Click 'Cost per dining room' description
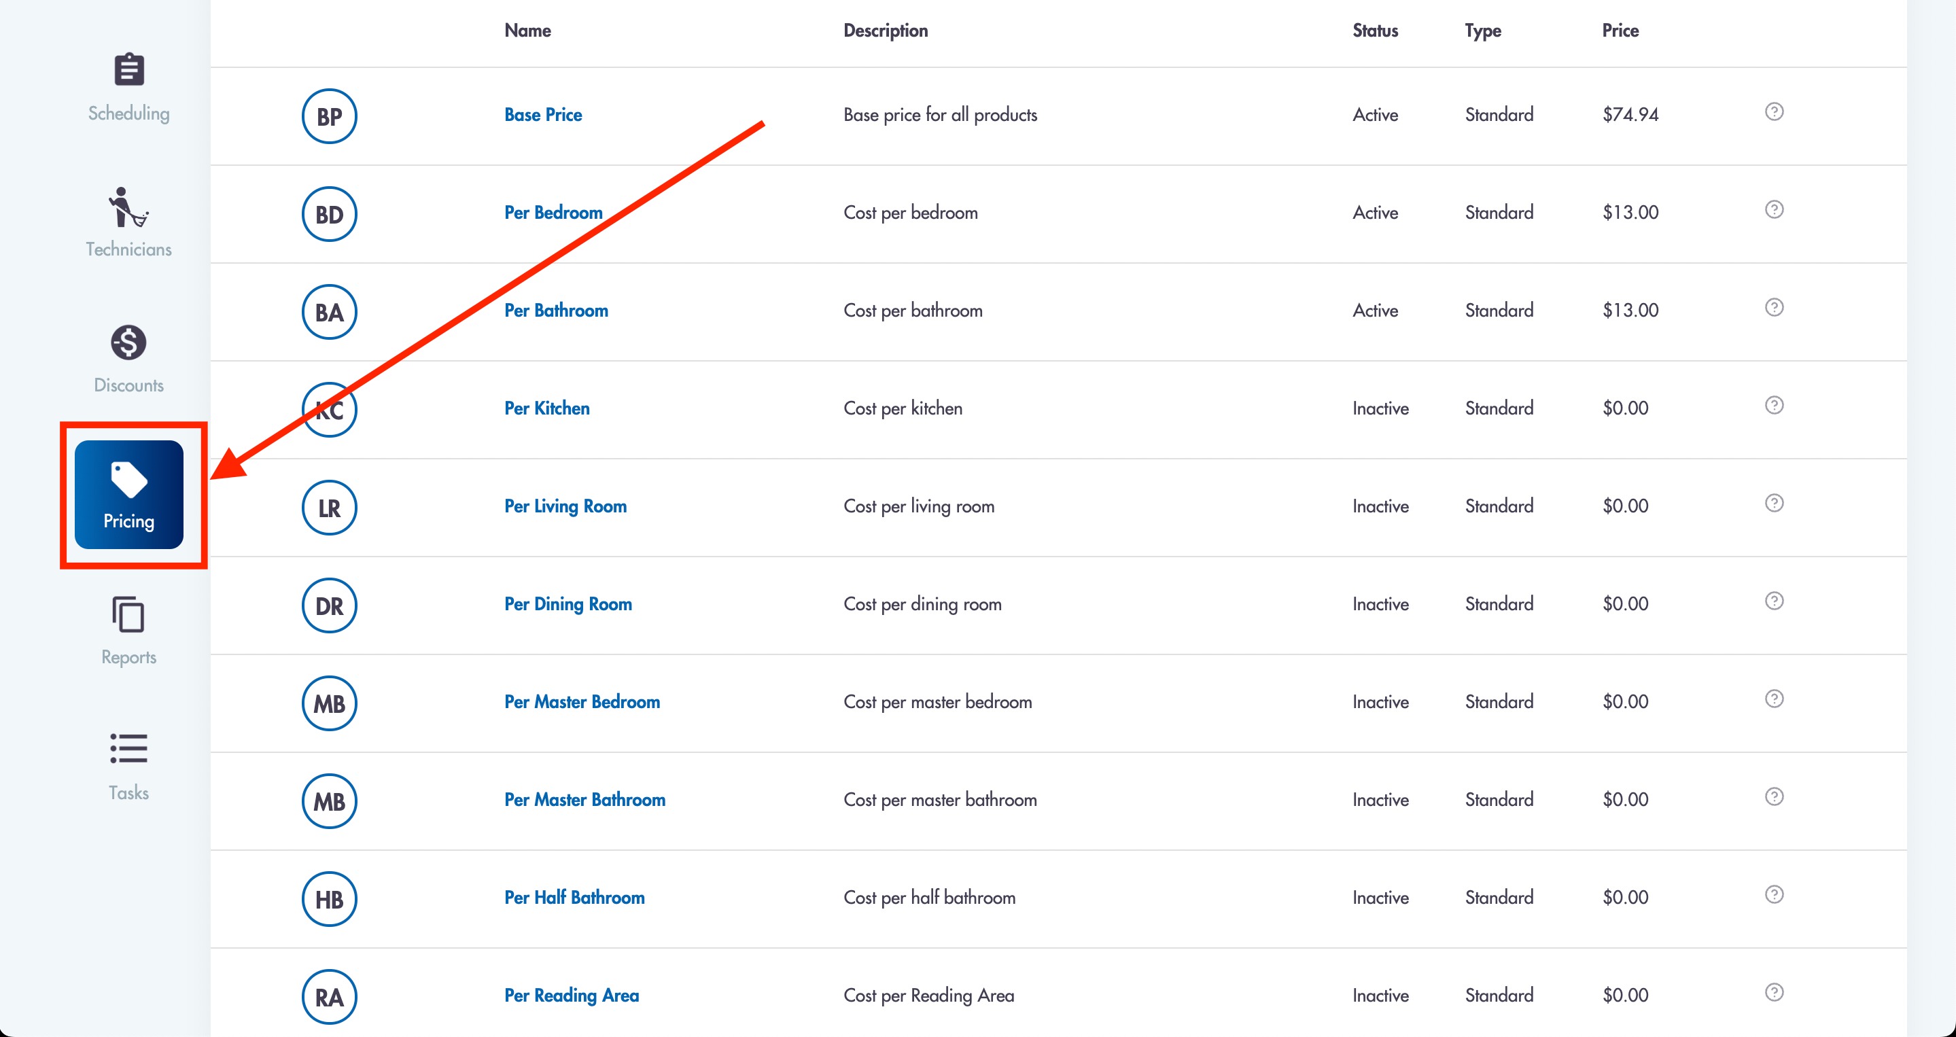Screen dimensions: 1956x1037 922,604
